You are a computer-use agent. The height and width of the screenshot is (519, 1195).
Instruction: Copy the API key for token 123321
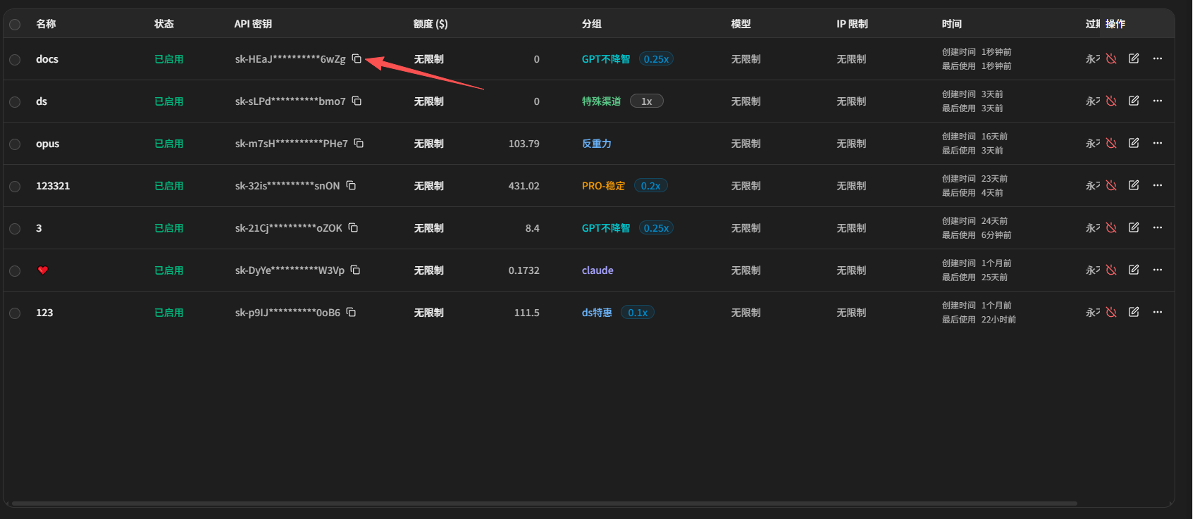pos(351,185)
